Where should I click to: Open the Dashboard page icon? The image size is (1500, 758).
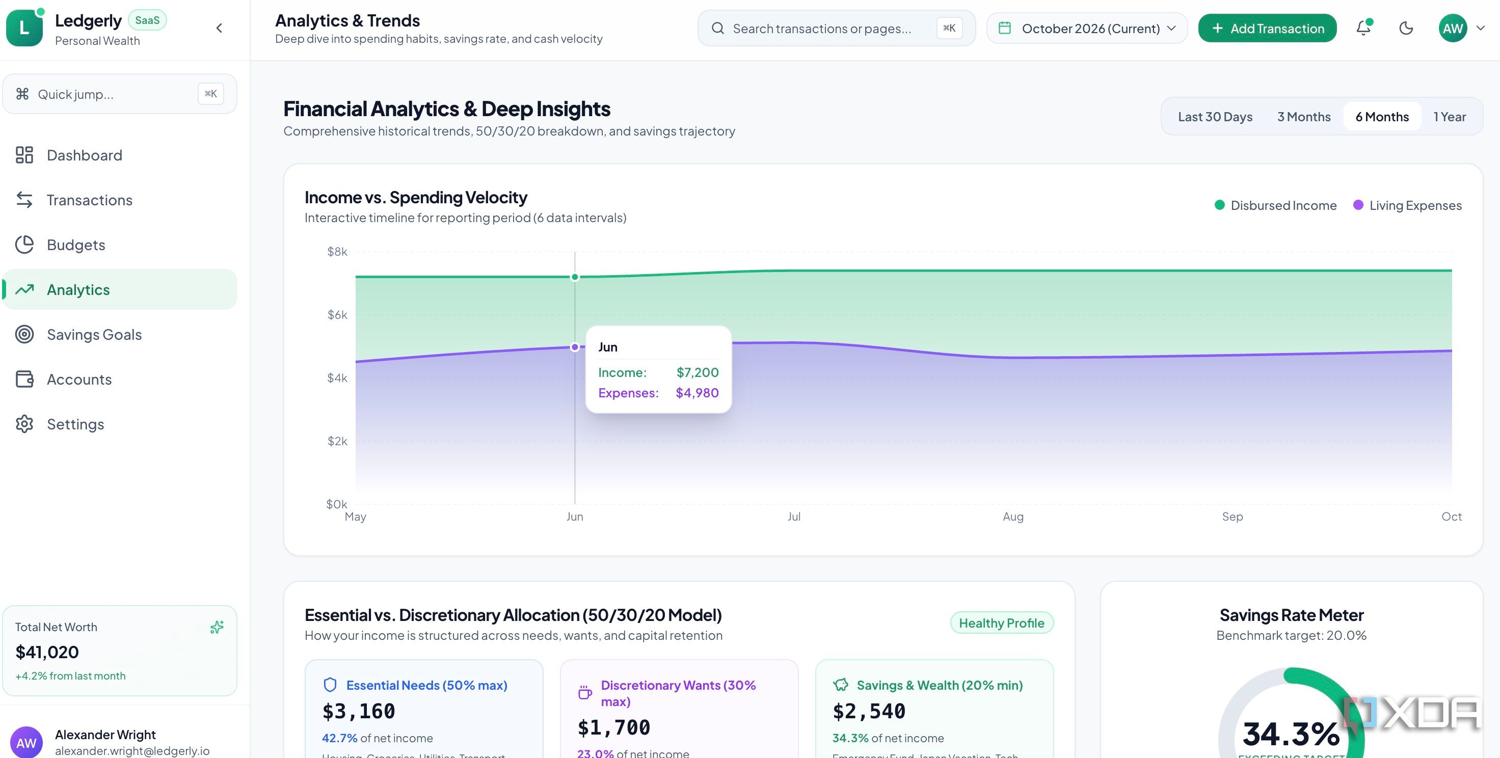click(24, 155)
